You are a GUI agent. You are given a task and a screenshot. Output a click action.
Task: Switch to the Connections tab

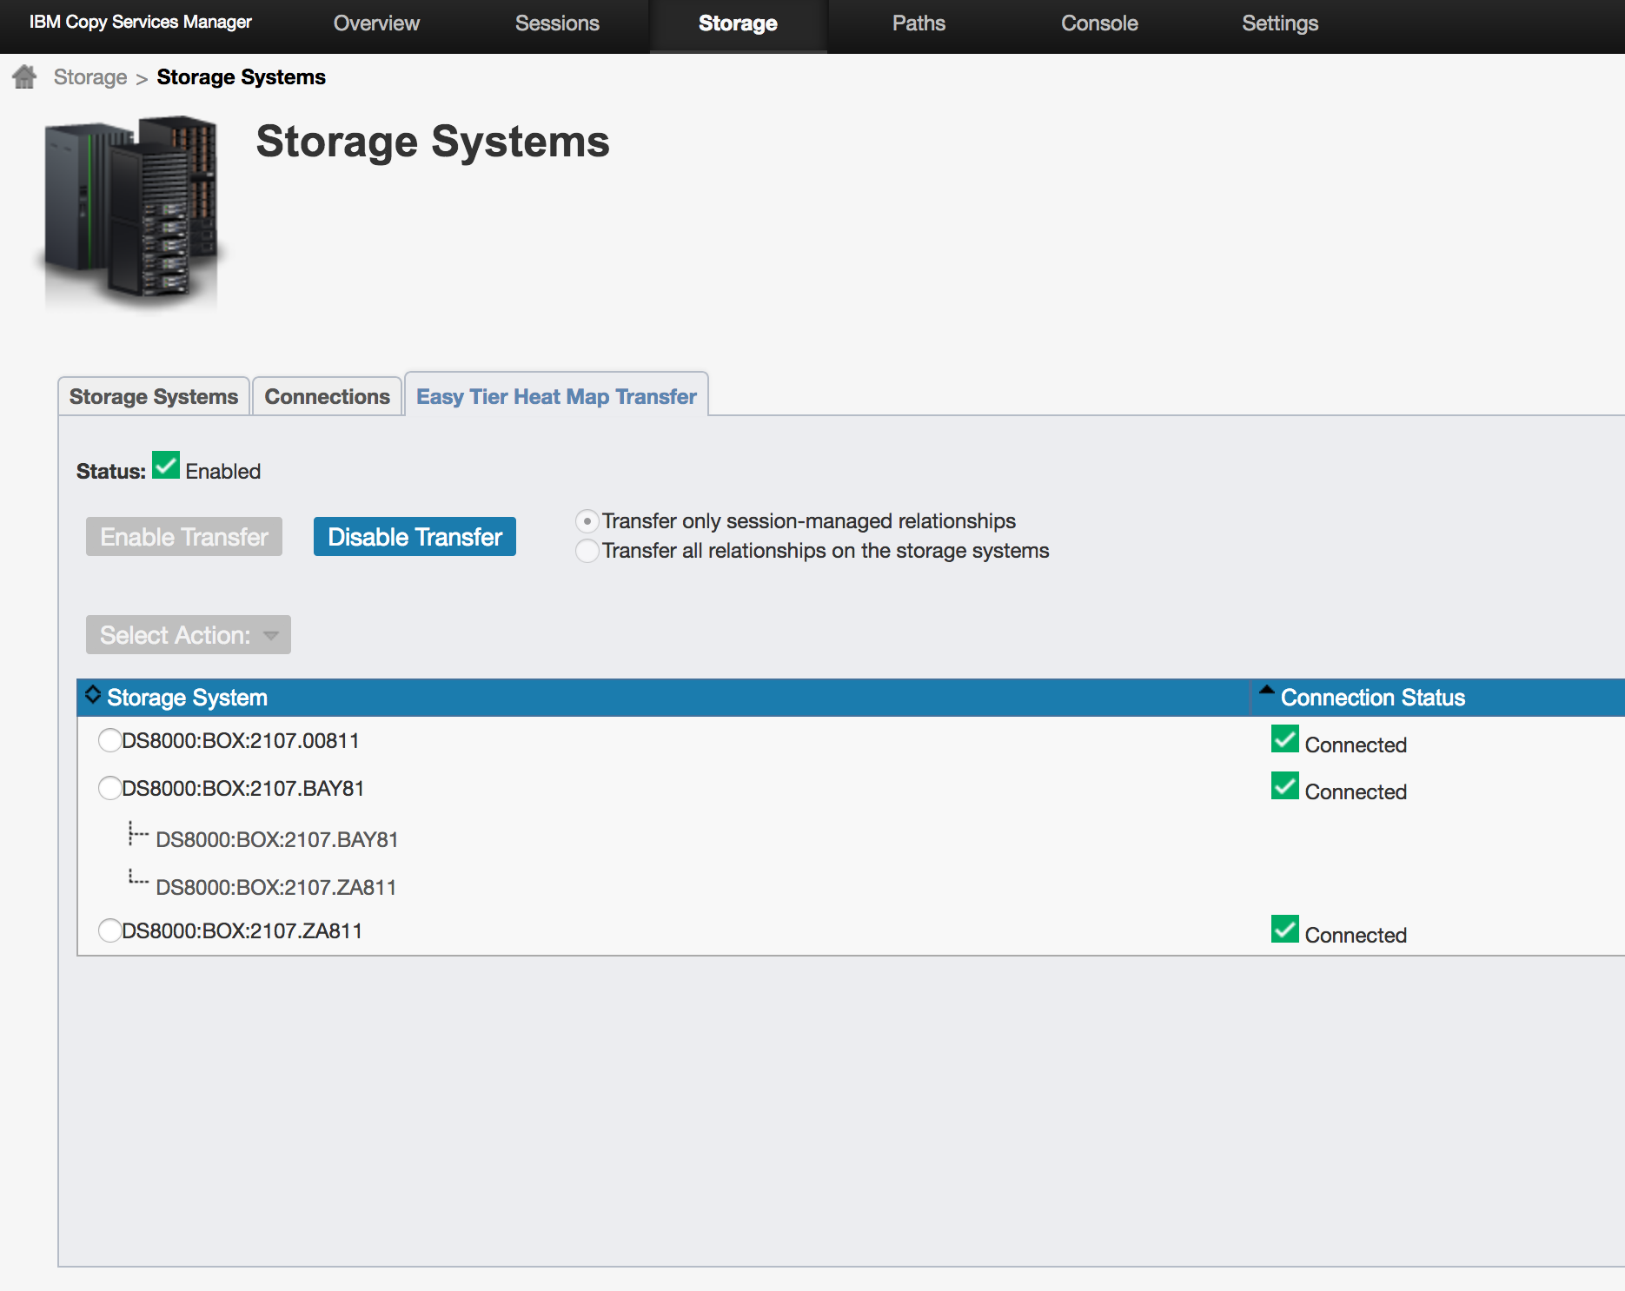click(328, 396)
